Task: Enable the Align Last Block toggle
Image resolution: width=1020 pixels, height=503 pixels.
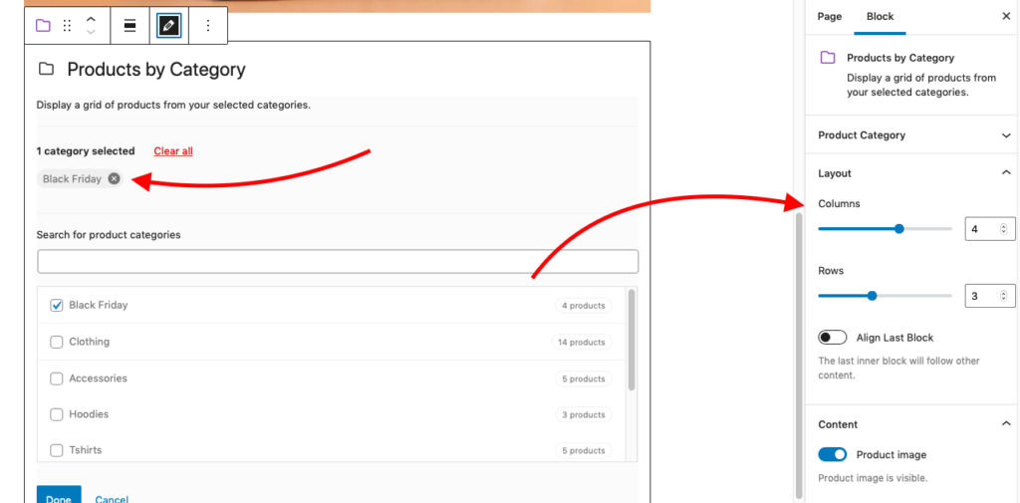Action: tap(832, 337)
